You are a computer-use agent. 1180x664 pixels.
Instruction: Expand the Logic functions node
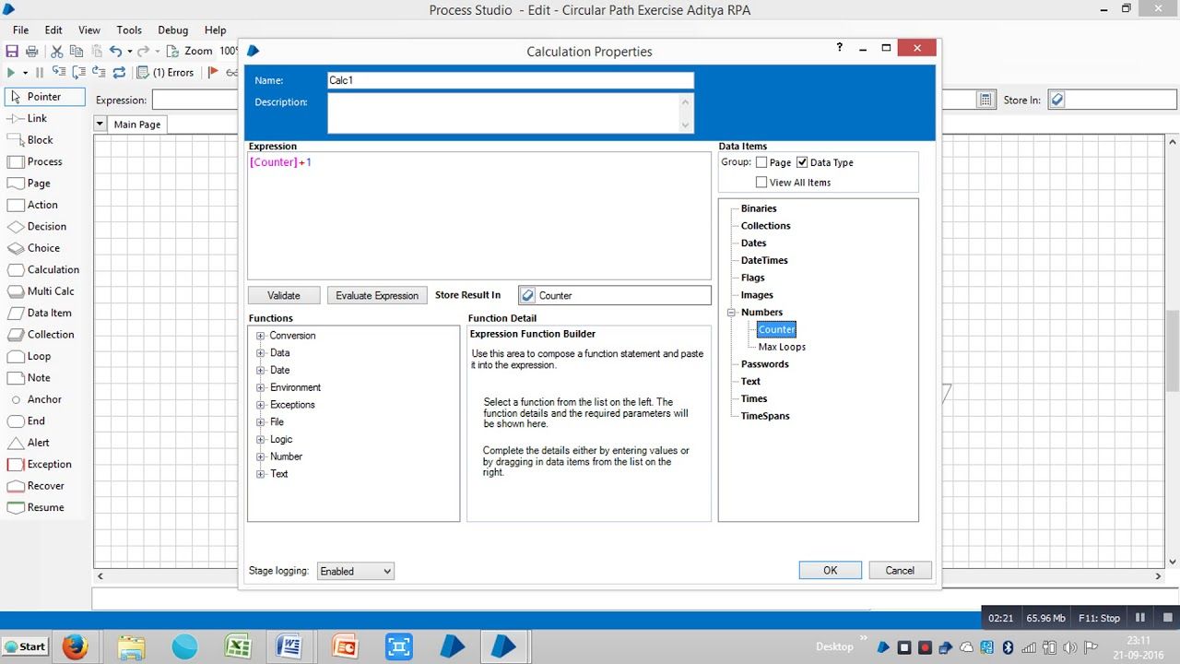[x=261, y=440]
